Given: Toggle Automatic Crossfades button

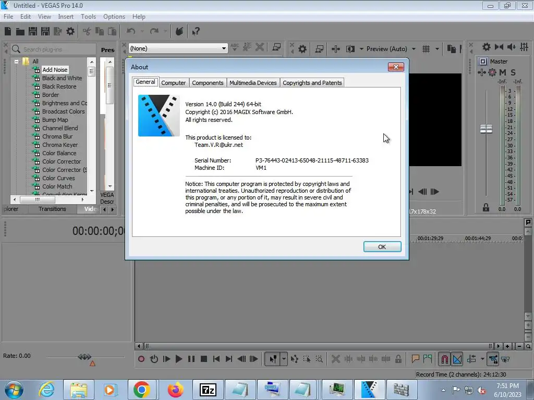Looking at the screenshot, I should [457, 359].
